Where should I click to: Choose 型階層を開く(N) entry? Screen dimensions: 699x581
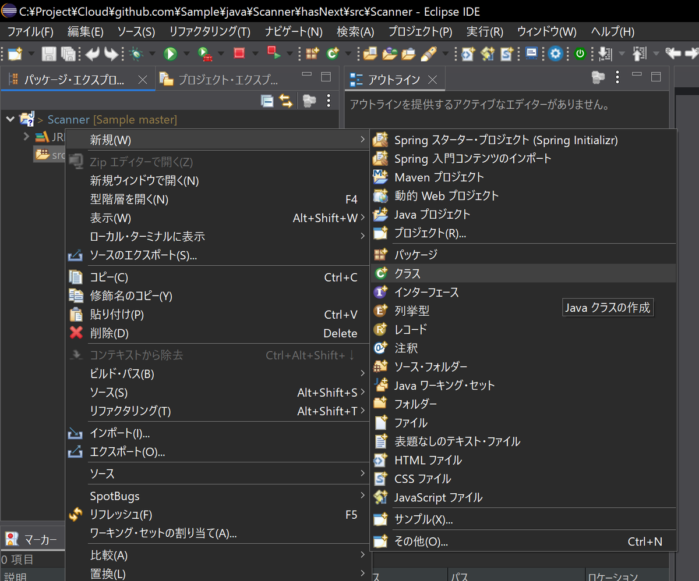pyautogui.click(x=218, y=199)
